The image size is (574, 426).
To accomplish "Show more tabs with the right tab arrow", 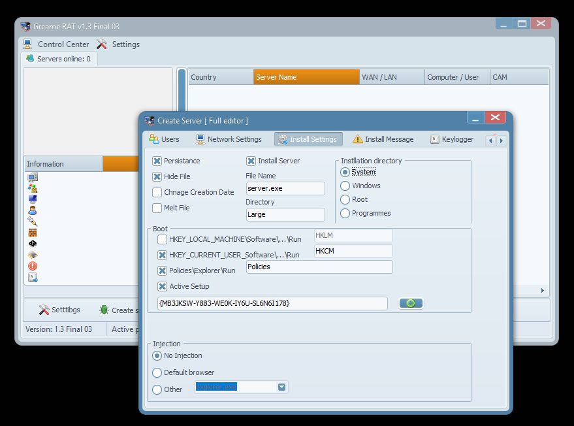I will (502, 140).
